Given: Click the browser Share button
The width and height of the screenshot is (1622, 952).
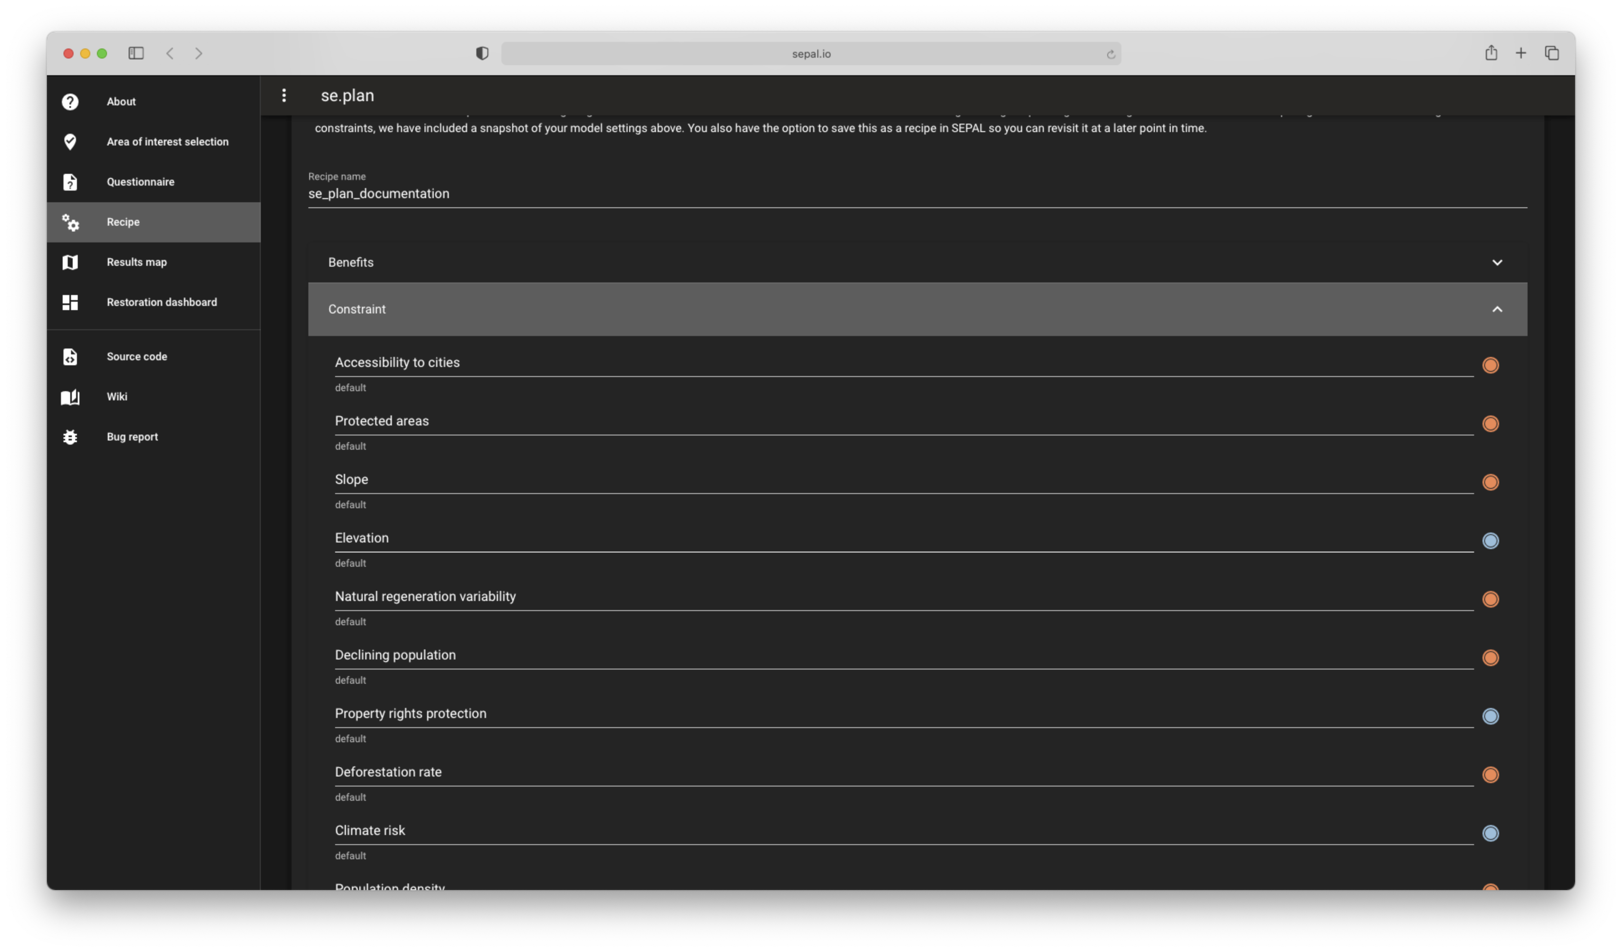Looking at the screenshot, I should click(1491, 53).
